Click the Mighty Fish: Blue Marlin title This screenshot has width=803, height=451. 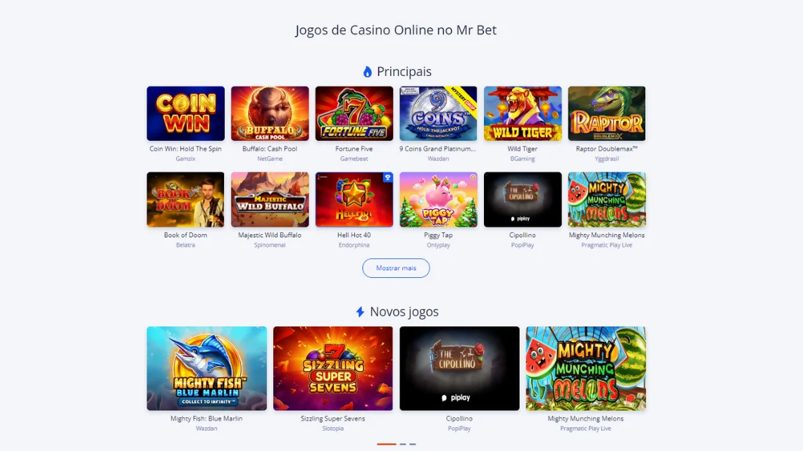pos(206,418)
